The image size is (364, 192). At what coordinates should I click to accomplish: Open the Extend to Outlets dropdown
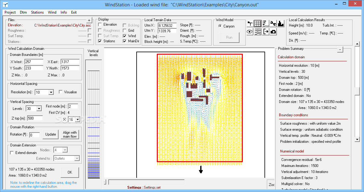tap(77, 158)
